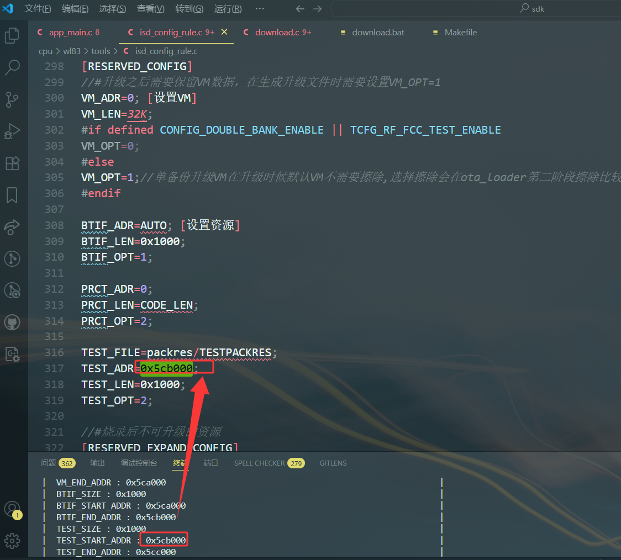This screenshot has height=560, width=621.
Task: Click the value 0x5cb000 on line 317
Action: pos(166,368)
